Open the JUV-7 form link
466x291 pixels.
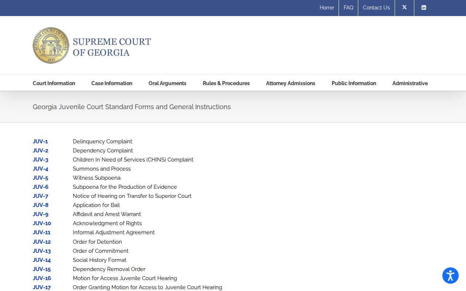tap(40, 196)
